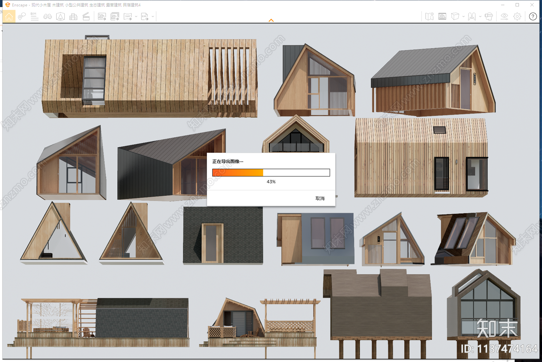Click the 取消 cancel button
This screenshot has height=362, width=542.
320,198
